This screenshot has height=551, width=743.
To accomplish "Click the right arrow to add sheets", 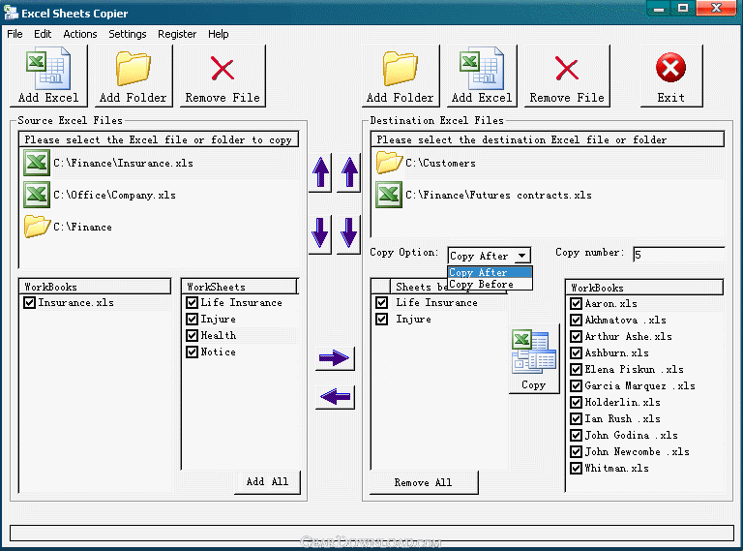I will coord(335,358).
